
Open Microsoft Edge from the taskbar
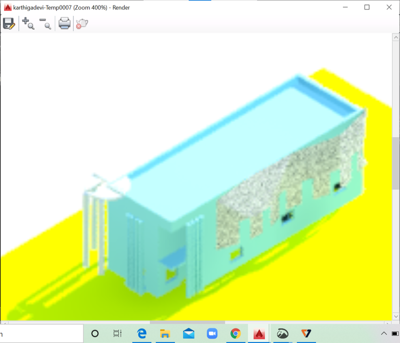click(x=141, y=334)
